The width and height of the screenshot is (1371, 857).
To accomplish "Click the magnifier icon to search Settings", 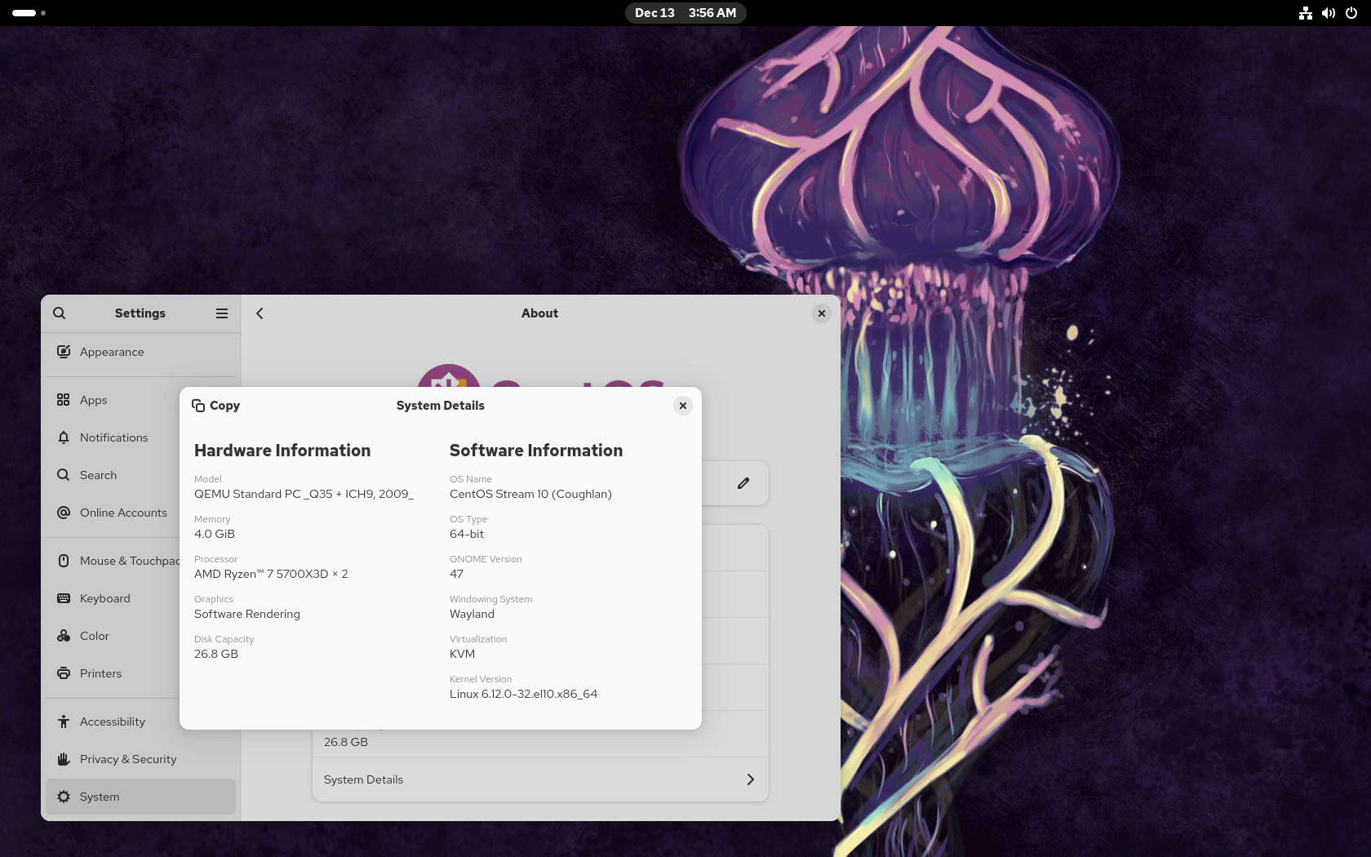I will [59, 313].
